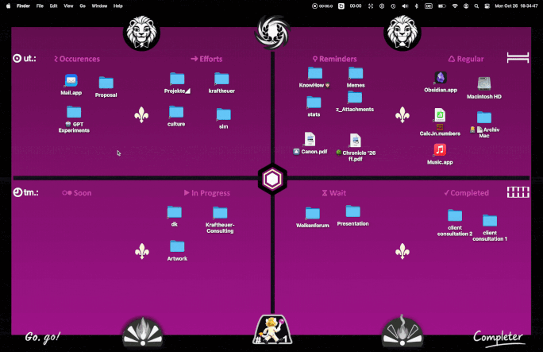Select the kraftheuer folder under Efforts
543x352 pixels.
pos(221,79)
